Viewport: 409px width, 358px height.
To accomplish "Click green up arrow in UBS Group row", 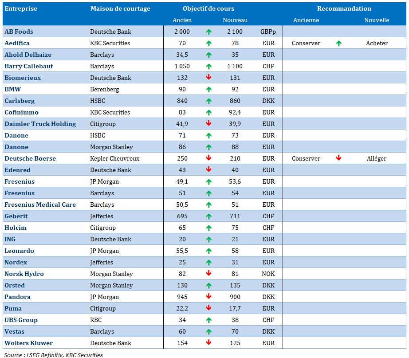I will coord(208,320).
